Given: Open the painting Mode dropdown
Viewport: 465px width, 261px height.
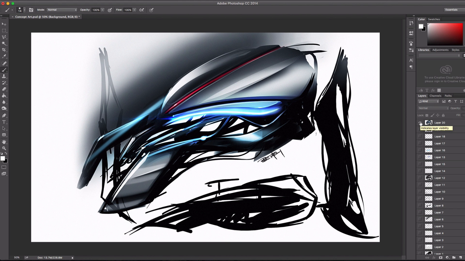Looking at the screenshot, I should (x=62, y=10).
